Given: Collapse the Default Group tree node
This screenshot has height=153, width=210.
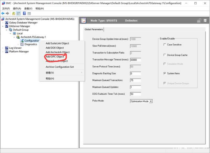Looking at the screenshot, I should tap(6, 30).
